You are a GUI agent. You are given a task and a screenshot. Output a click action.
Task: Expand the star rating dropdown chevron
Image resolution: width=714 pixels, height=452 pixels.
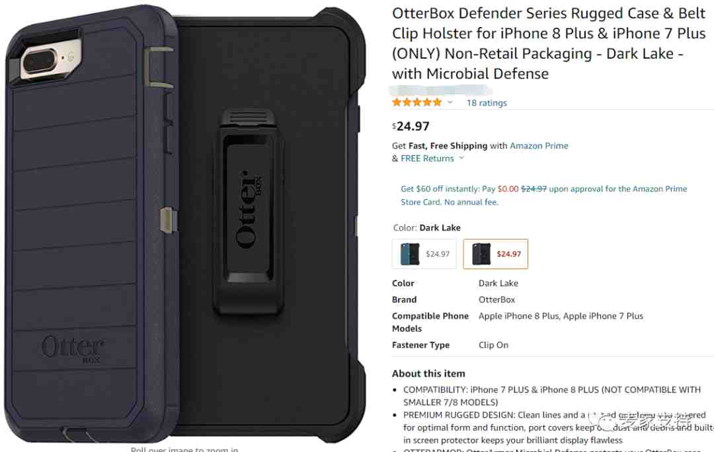click(x=450, y=103)
